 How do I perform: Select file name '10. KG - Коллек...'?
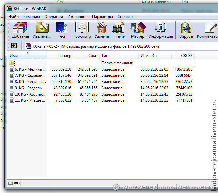pos(30,94)
